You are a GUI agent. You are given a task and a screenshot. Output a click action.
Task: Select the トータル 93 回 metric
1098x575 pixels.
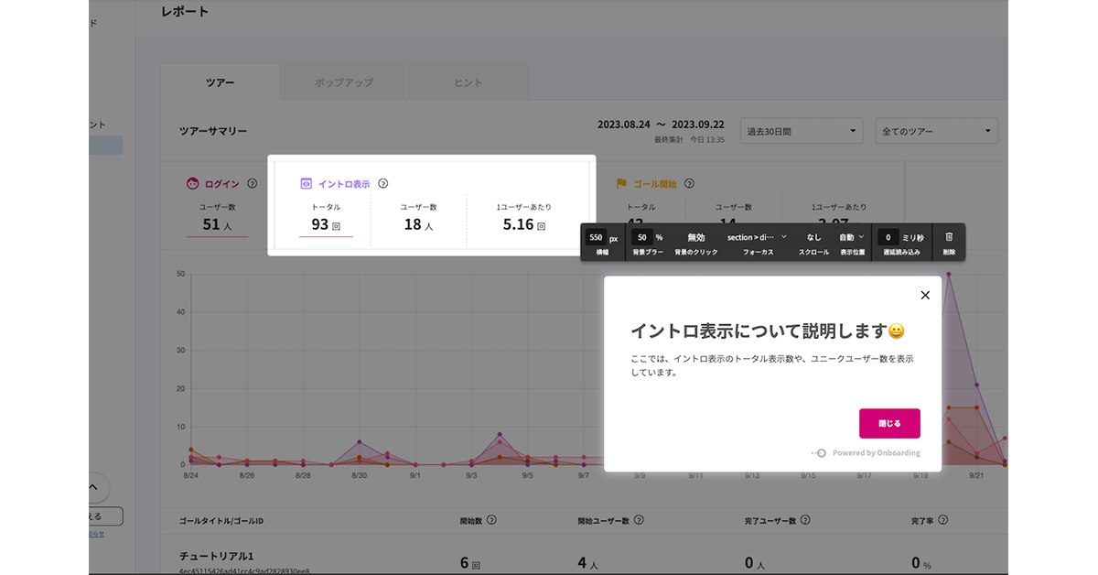tap(326, 220)
